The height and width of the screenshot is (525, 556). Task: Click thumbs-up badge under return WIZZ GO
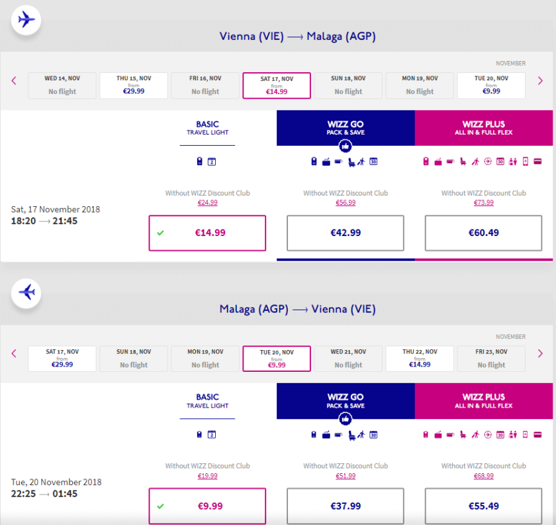coord(345,419)
